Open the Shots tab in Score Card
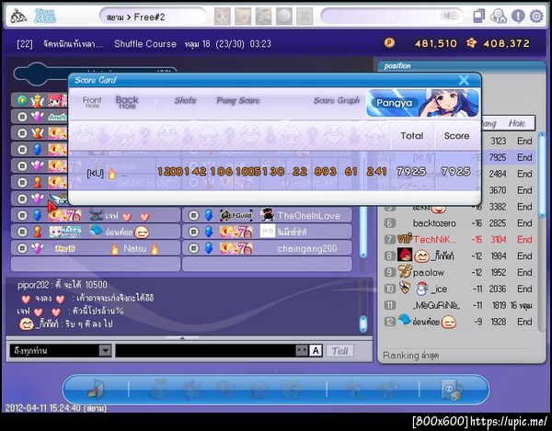Viewport: 552px width, 431px height. (x=185, y=100)
